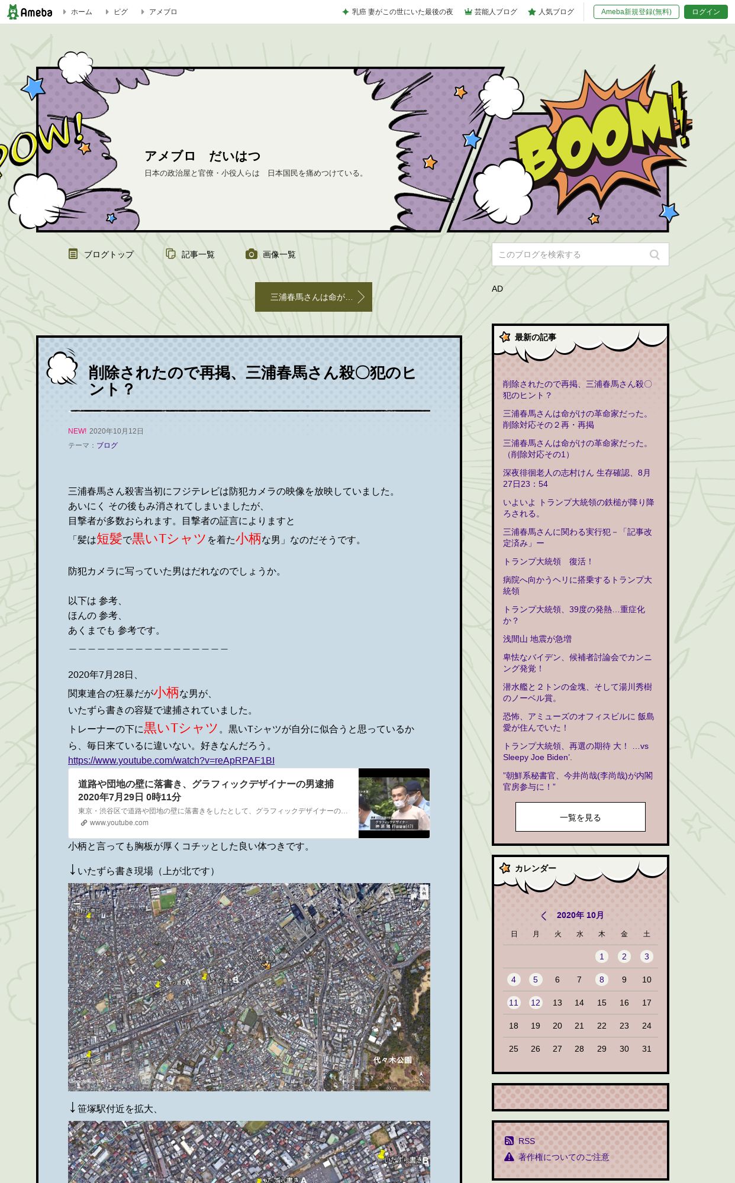This screenshot has width=735, height=1183.
Task: Open the ピグ menu item
Action: click(121, 12)
